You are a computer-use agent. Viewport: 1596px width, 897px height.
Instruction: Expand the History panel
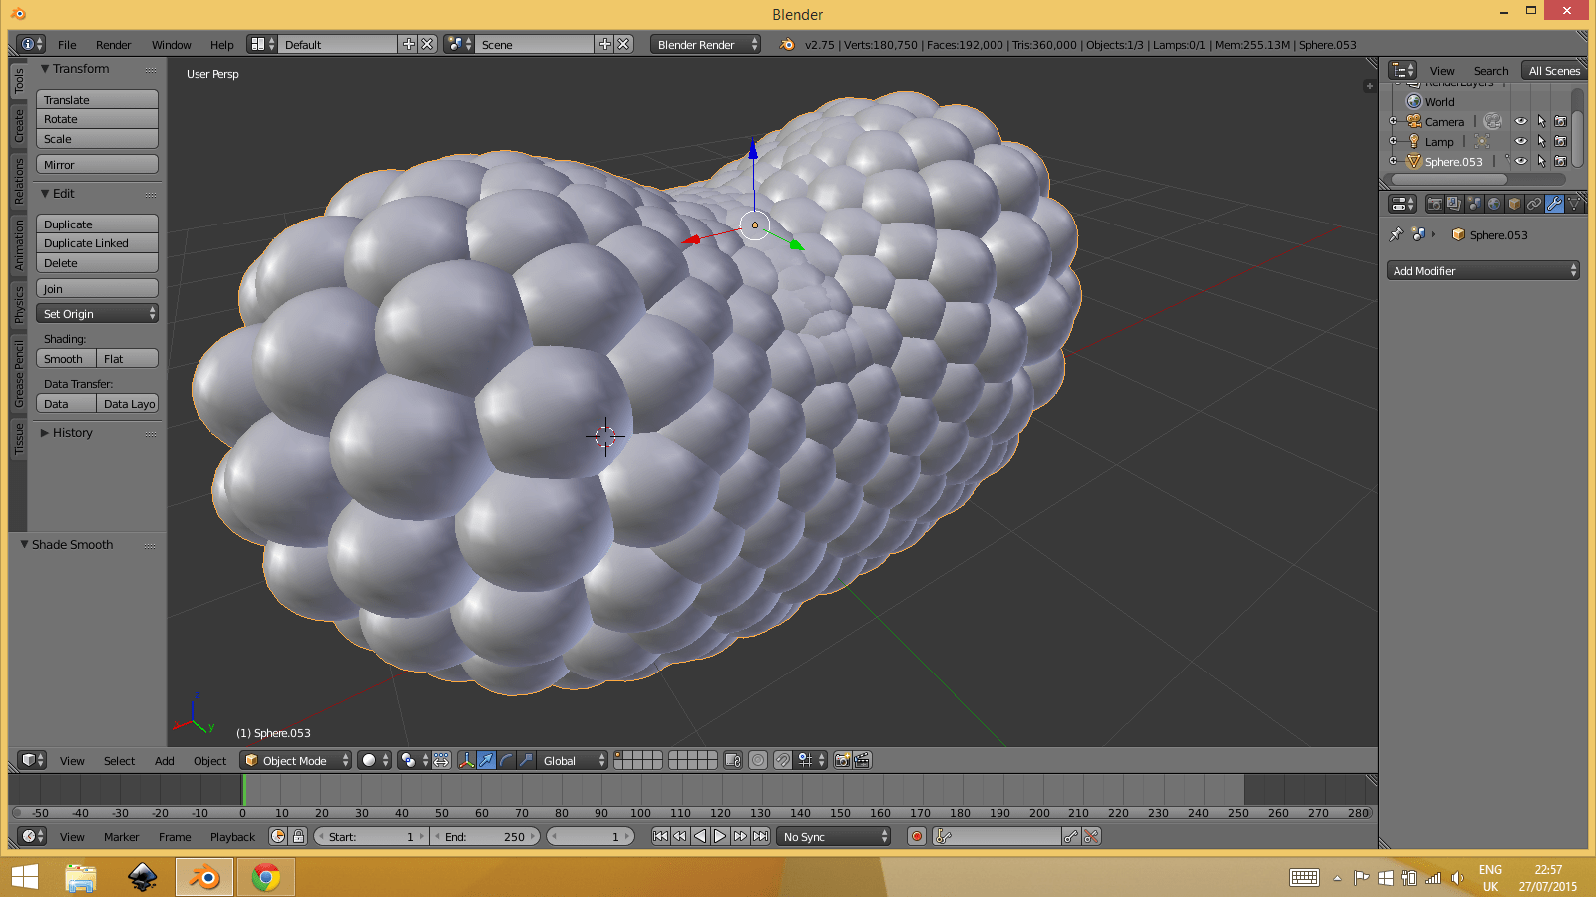coord(44,433)
